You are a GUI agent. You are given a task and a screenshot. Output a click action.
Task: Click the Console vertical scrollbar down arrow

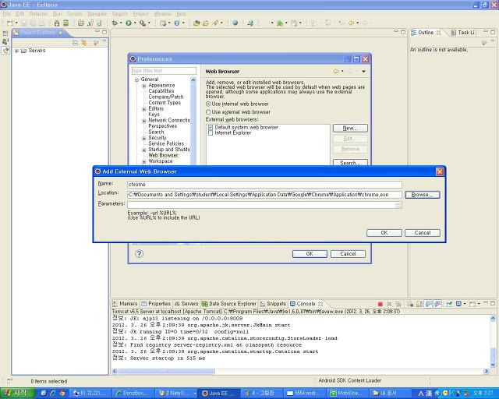493,365
